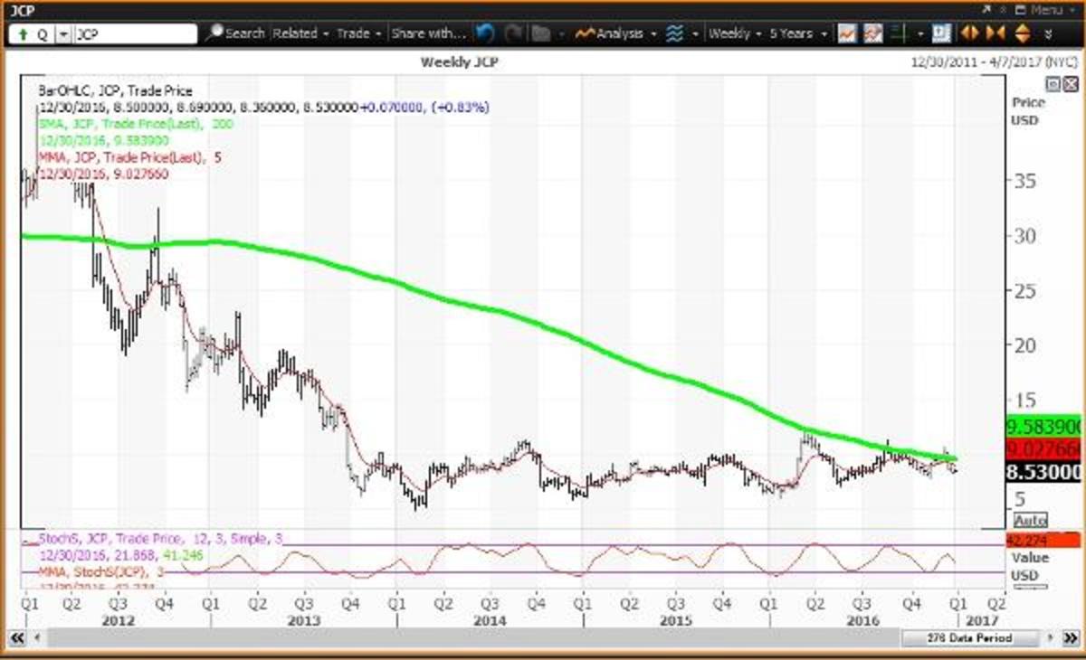
Task: Click the black 8.530000 last price tag
Action: coord(1044,471)
